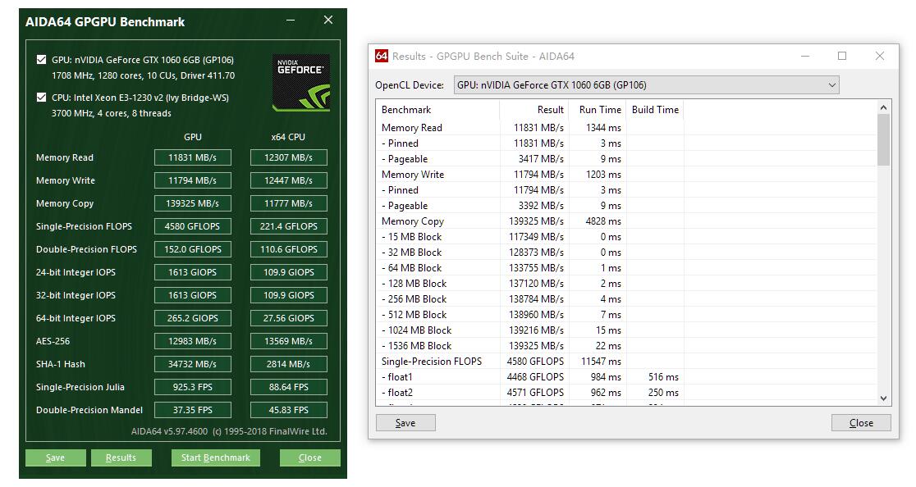Close the GPGPU Benchmark window with X
916x487 pixels.
click(x=328, y=20)
